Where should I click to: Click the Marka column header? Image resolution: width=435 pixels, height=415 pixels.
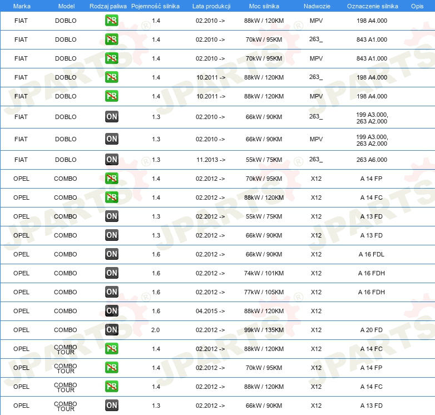(x=22, y=6)
